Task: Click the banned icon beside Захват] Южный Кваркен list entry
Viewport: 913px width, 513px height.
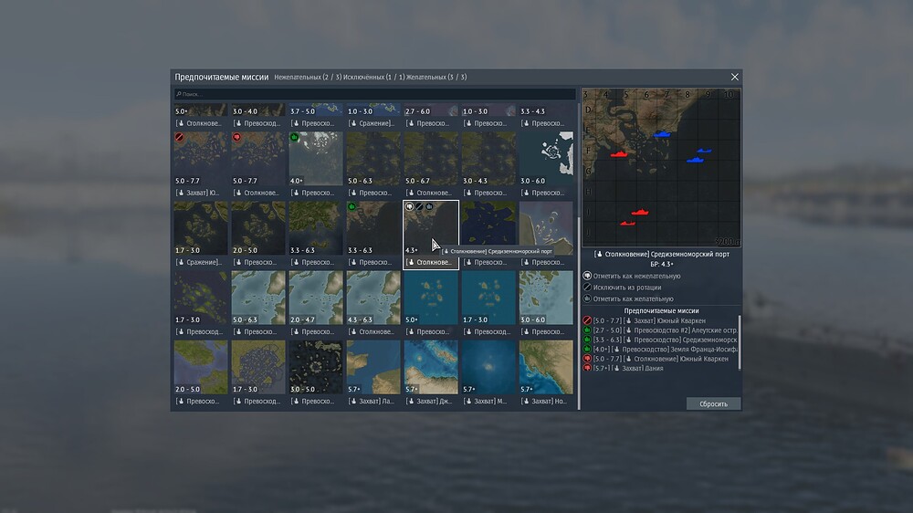Action: pos(587,320)
